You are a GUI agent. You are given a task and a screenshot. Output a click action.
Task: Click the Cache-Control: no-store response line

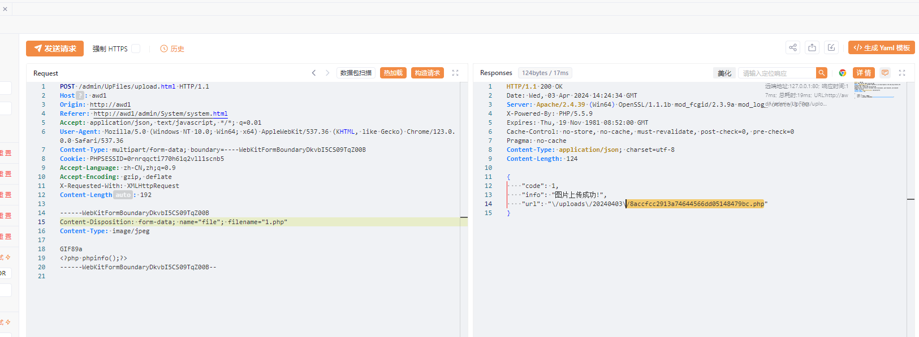click(650, 132)
